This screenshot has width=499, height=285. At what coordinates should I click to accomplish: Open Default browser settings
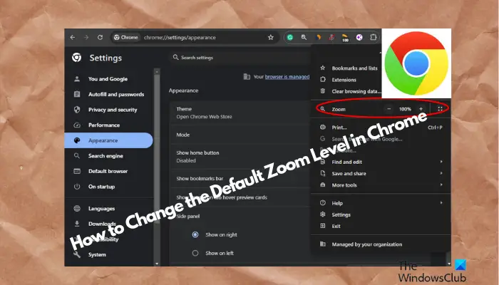(108, 171)
